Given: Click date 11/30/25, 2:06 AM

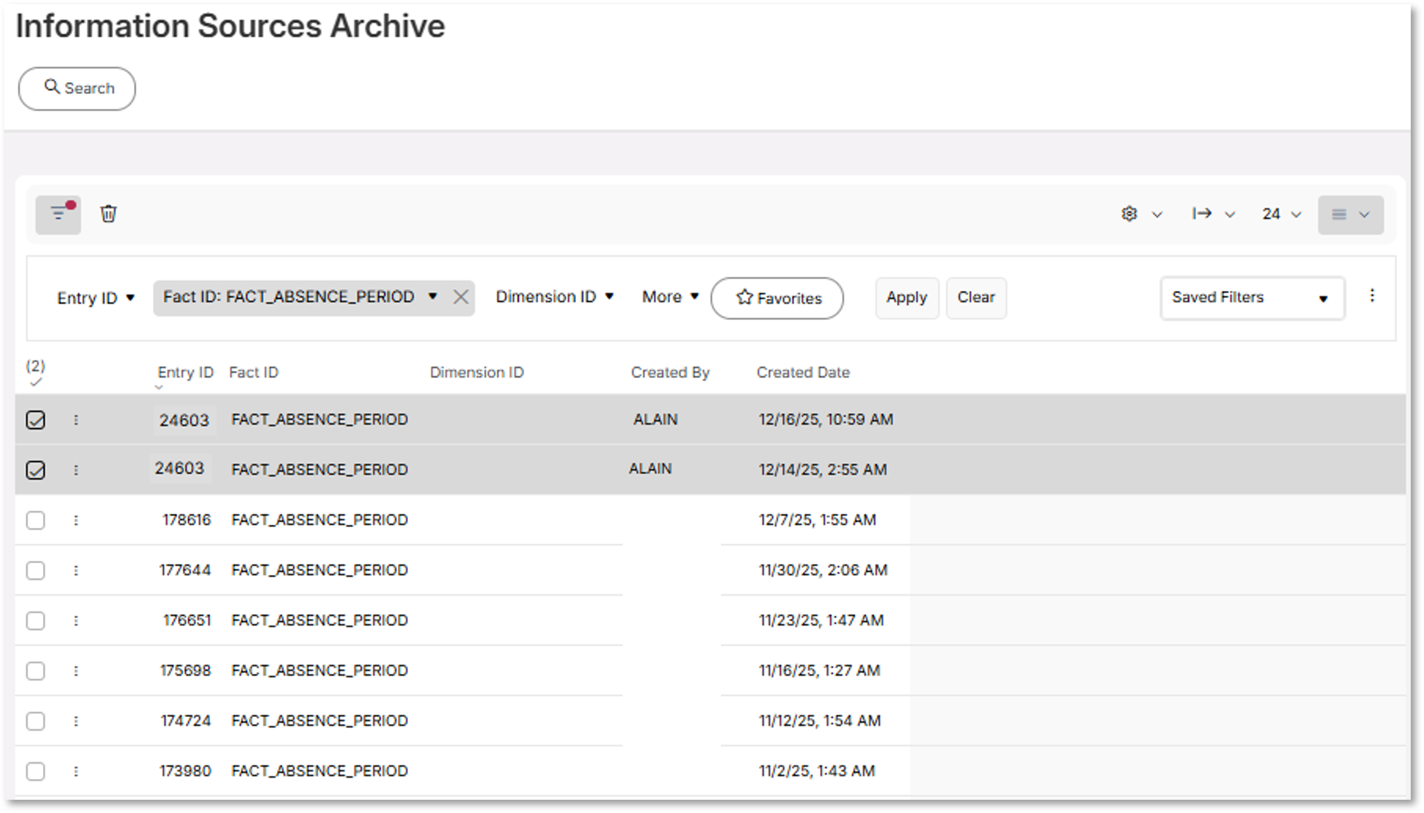Looking at the screenshot, I should point(823,571).
